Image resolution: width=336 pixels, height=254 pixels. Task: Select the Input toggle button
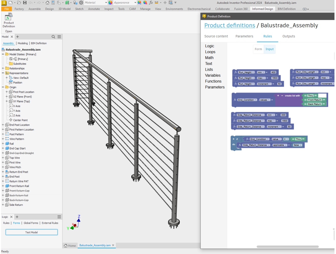270,49
